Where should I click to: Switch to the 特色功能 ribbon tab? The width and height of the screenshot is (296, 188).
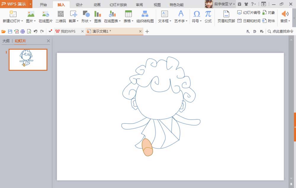tap(176, 5)
